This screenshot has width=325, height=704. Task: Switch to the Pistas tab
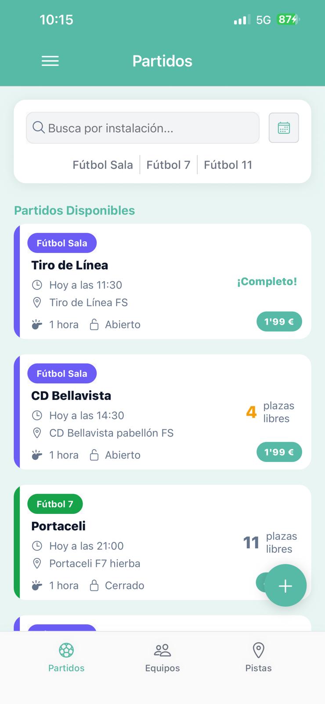(x=258, y=658)
